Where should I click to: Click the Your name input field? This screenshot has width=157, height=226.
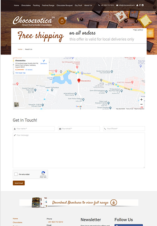pos(33,128)
